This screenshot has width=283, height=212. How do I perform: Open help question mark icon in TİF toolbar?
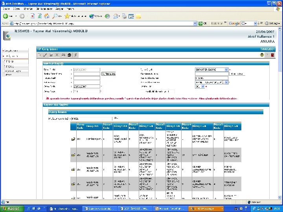267,55
